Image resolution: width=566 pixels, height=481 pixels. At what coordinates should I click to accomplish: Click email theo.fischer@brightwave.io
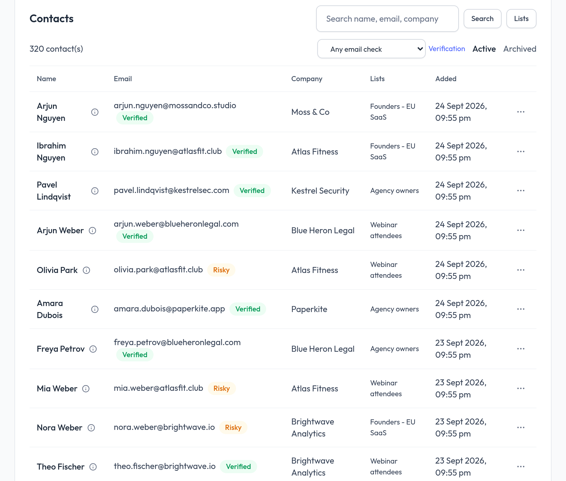(165, 466)
